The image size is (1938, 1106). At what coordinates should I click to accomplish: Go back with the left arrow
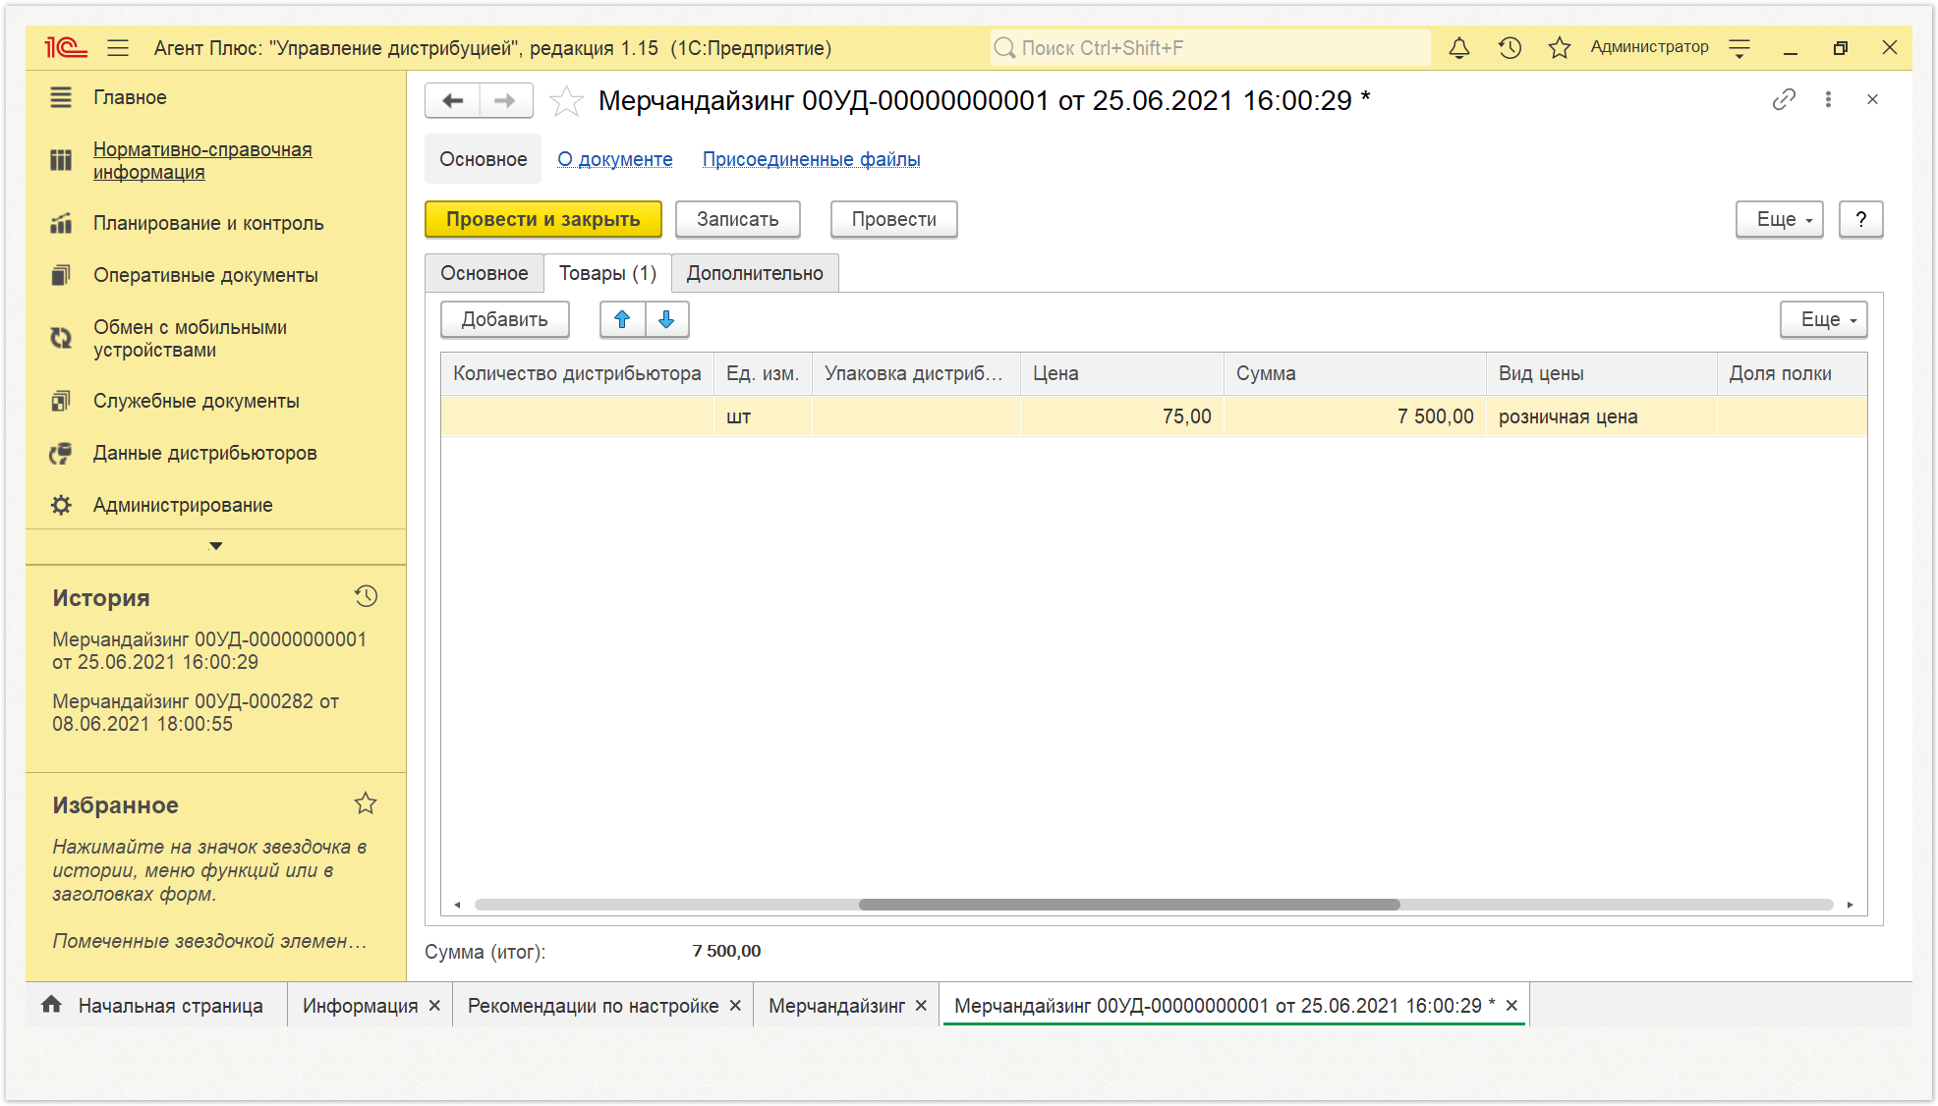pos(453,100)
